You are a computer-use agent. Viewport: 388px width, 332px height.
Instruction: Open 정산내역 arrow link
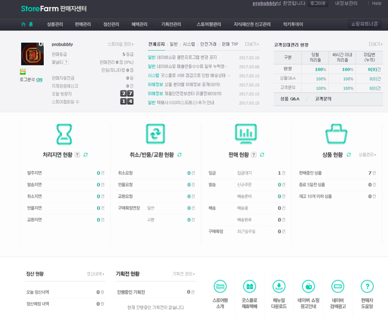click(95, 274)
